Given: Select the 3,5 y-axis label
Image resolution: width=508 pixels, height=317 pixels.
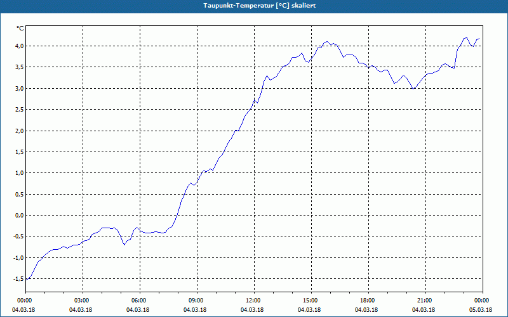Looking at the screenshot, I should [20, 67].
